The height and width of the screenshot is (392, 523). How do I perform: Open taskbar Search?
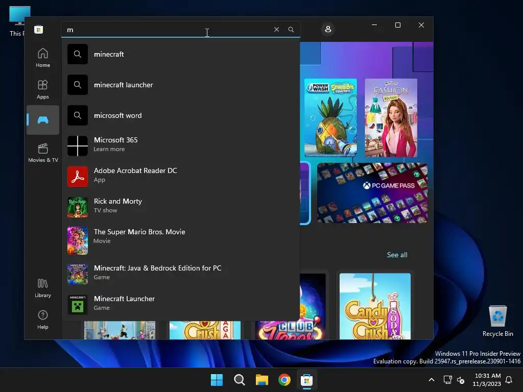pyautogui.click(x=239, y=380)
